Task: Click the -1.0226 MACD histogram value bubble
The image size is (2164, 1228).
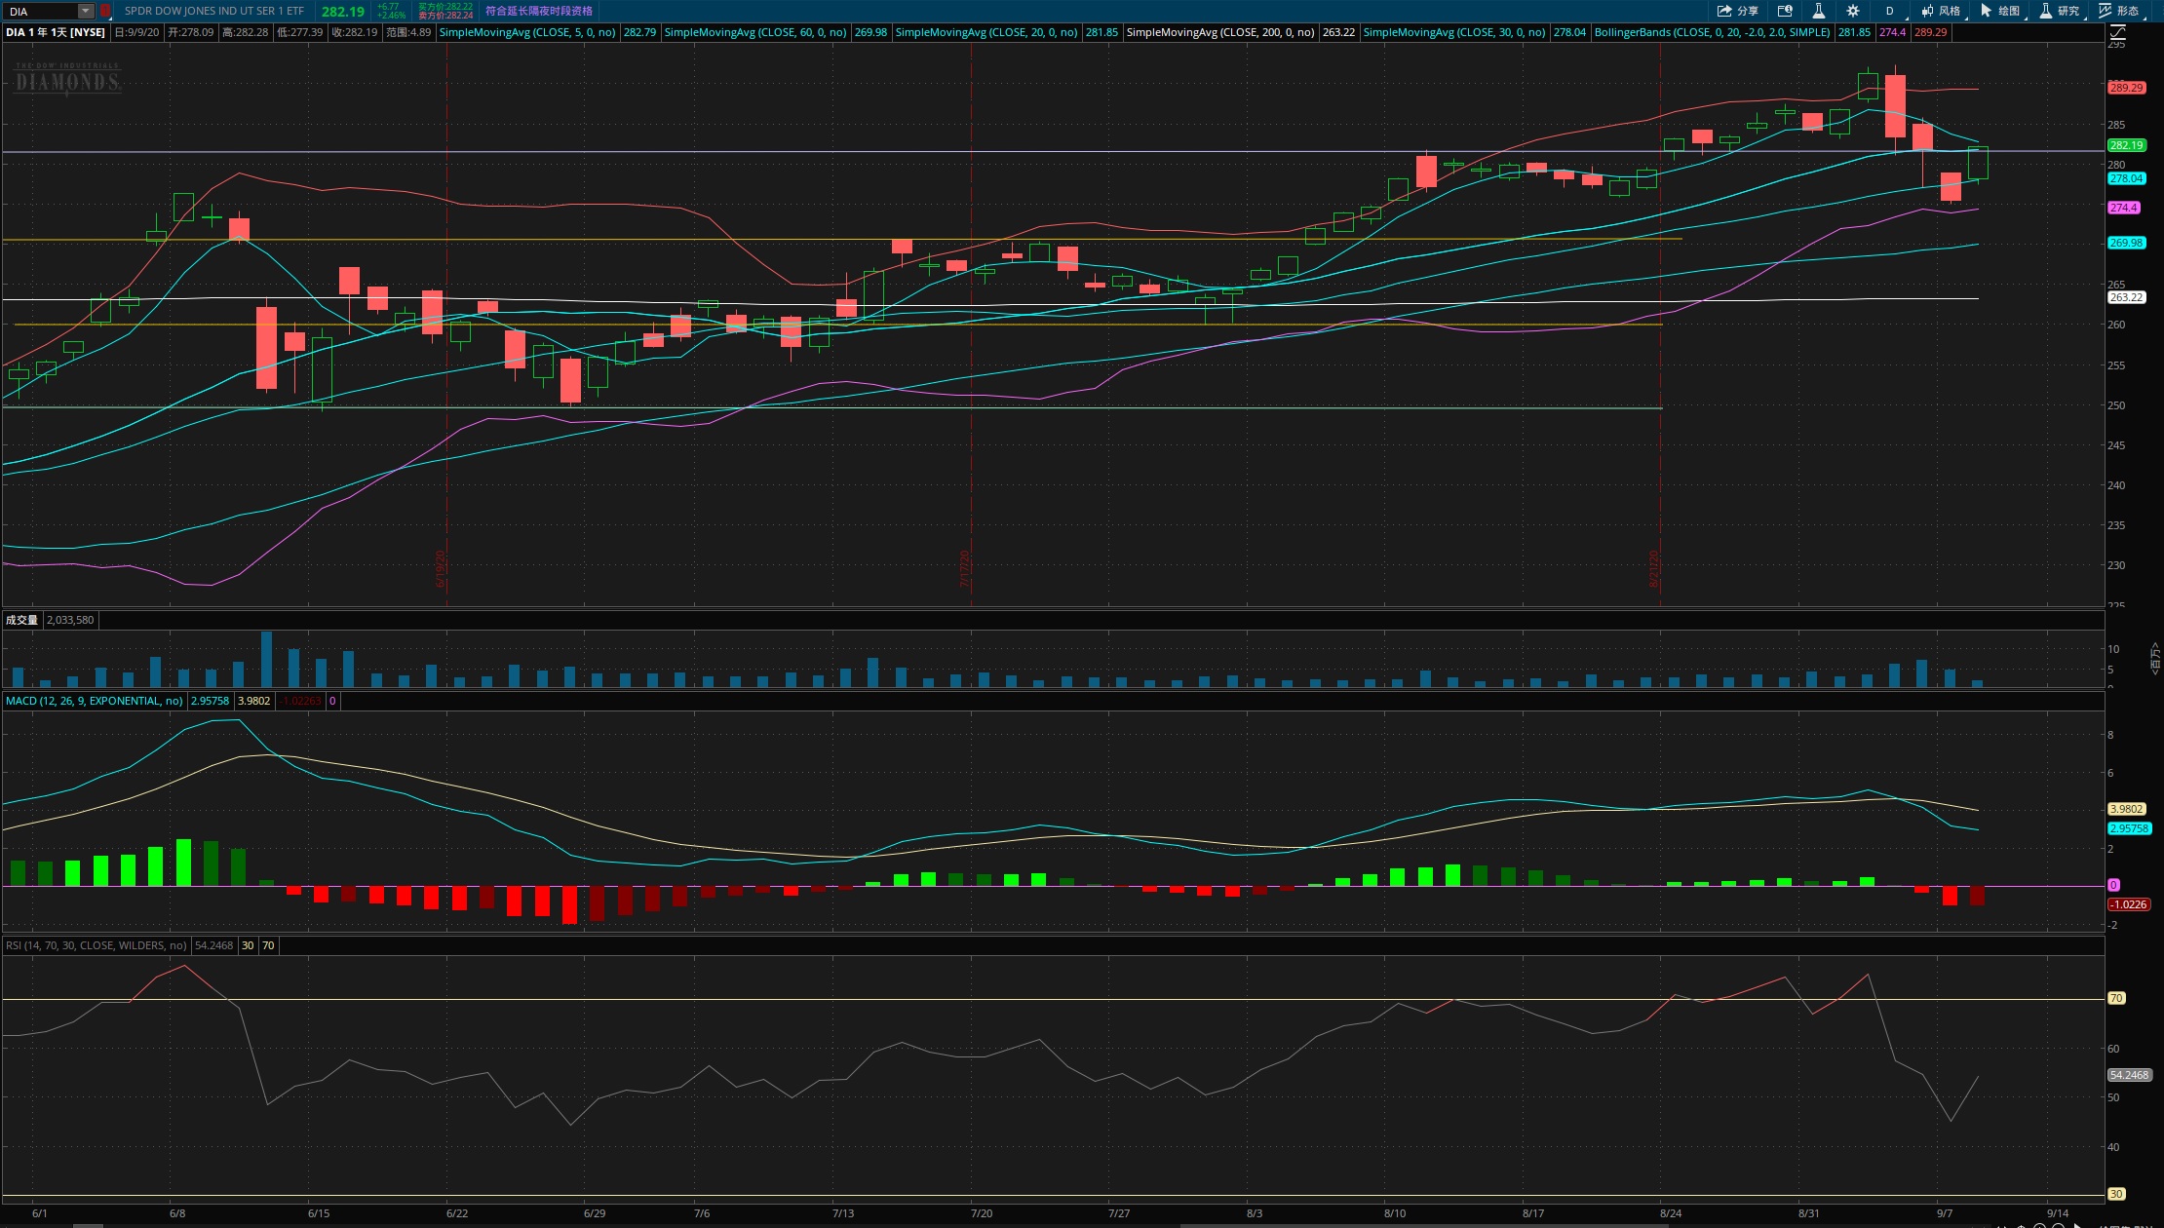Action: tap(2128, 904)
